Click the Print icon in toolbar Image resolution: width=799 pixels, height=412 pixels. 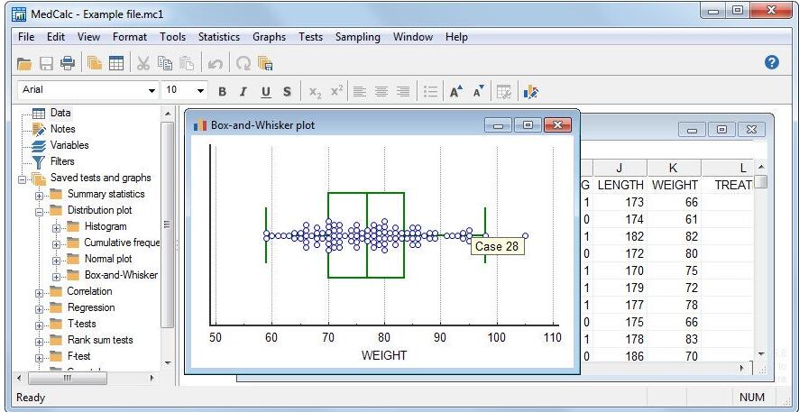click(x=68, y=64)
